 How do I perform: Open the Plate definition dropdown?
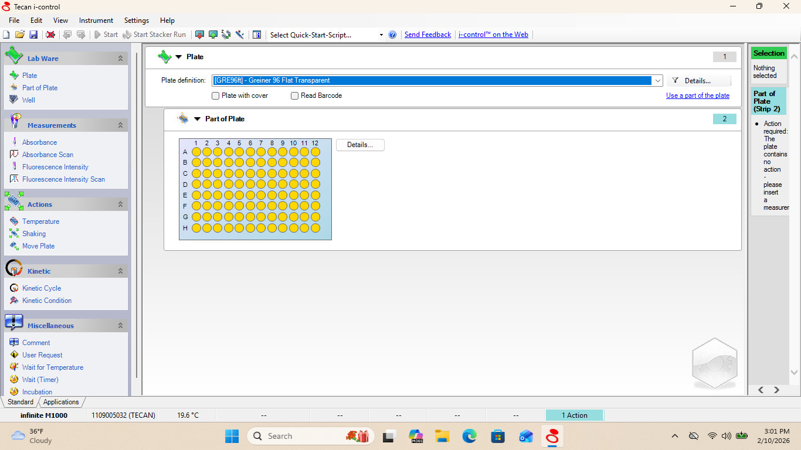(657, 81)
